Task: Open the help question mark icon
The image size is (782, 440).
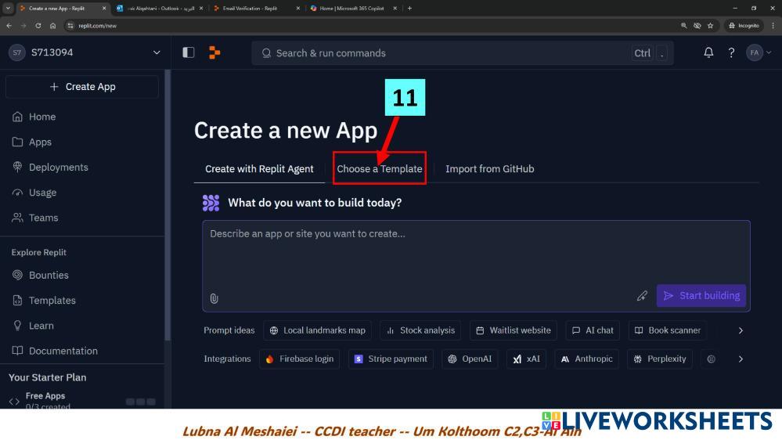Action: coord(731,52)
